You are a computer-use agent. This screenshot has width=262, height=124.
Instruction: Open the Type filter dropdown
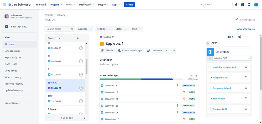click(137, 29)
